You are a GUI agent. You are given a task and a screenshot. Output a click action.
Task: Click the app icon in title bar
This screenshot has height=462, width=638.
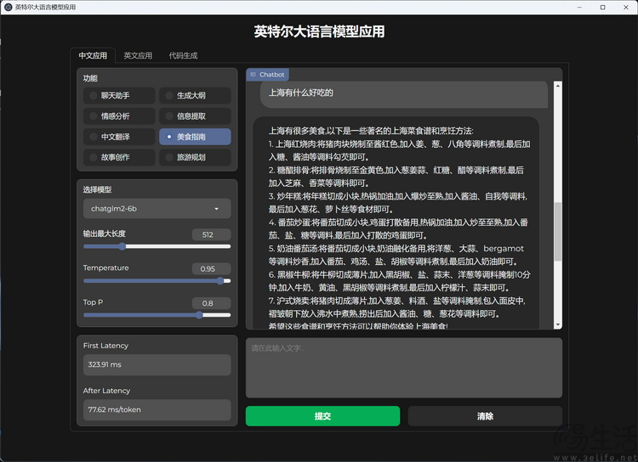click(x=8, y=7)
